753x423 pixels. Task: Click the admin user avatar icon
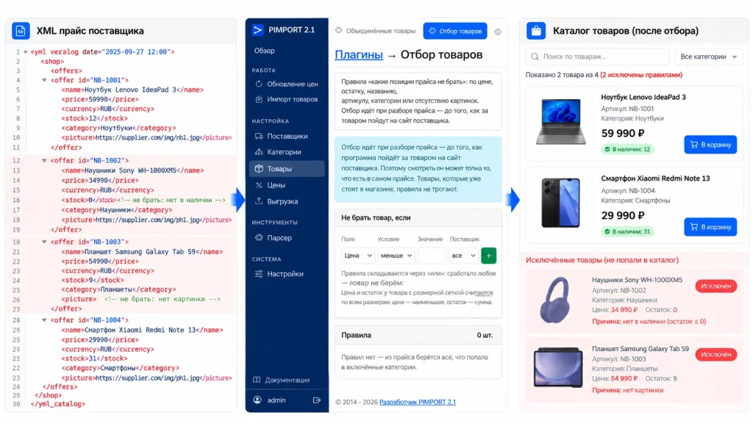(257, 400)
